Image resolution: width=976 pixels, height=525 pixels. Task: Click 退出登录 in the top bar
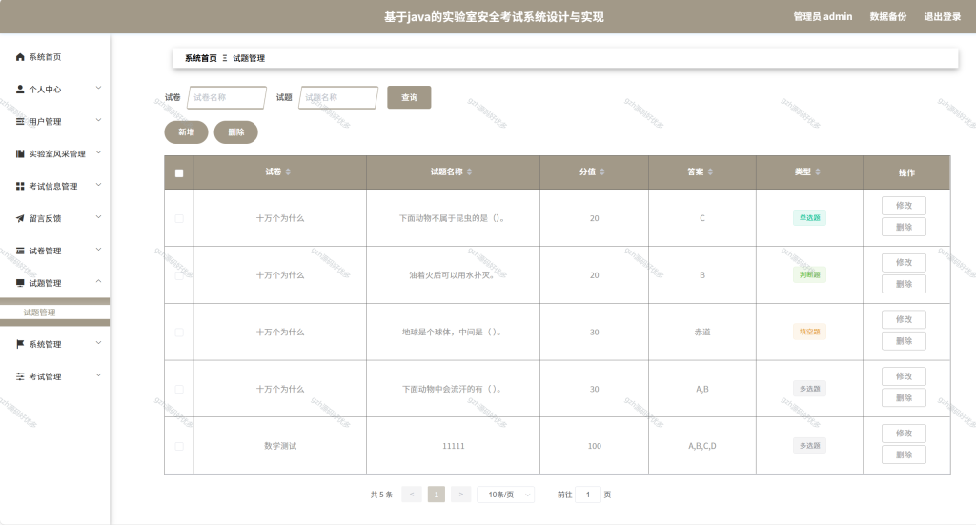[943, 17]
